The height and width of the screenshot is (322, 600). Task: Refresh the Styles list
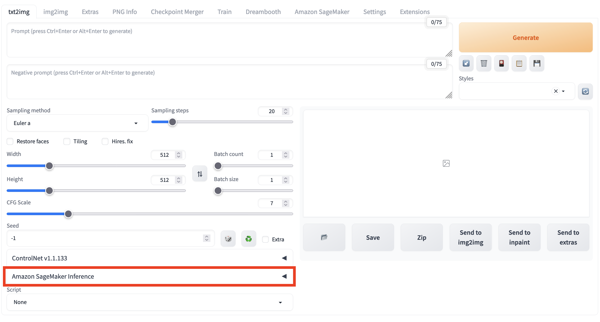(x=585, y=91)
